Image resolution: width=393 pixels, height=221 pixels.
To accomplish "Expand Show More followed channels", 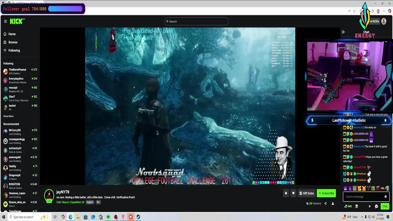I will point(8,116).
